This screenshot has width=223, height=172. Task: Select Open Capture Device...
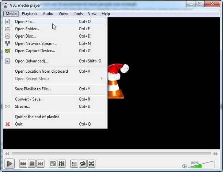click(55, 51)
